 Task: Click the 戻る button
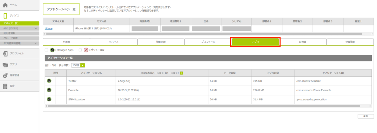[x=366, y=116]
